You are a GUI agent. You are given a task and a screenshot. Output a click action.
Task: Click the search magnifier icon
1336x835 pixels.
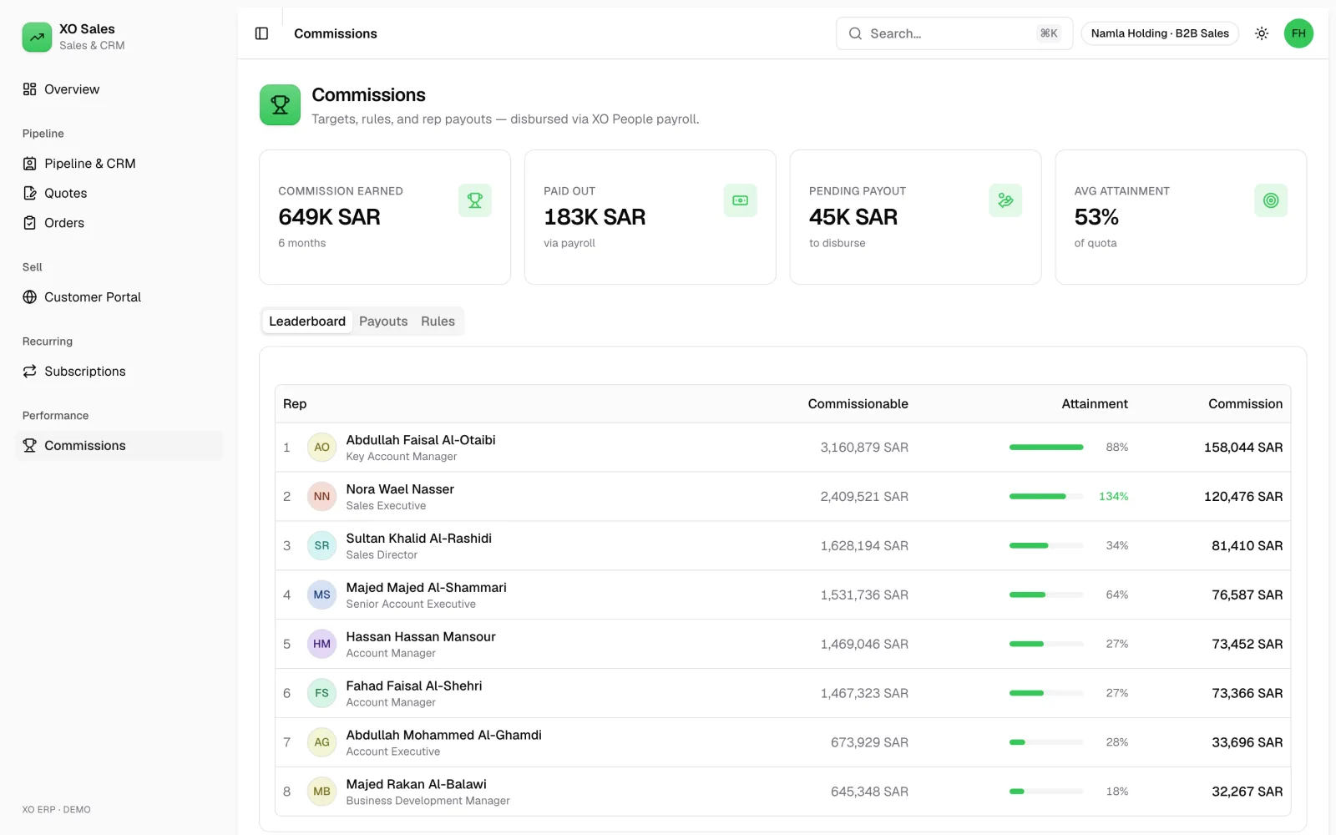pyautogui.click(x=855, y=33)
